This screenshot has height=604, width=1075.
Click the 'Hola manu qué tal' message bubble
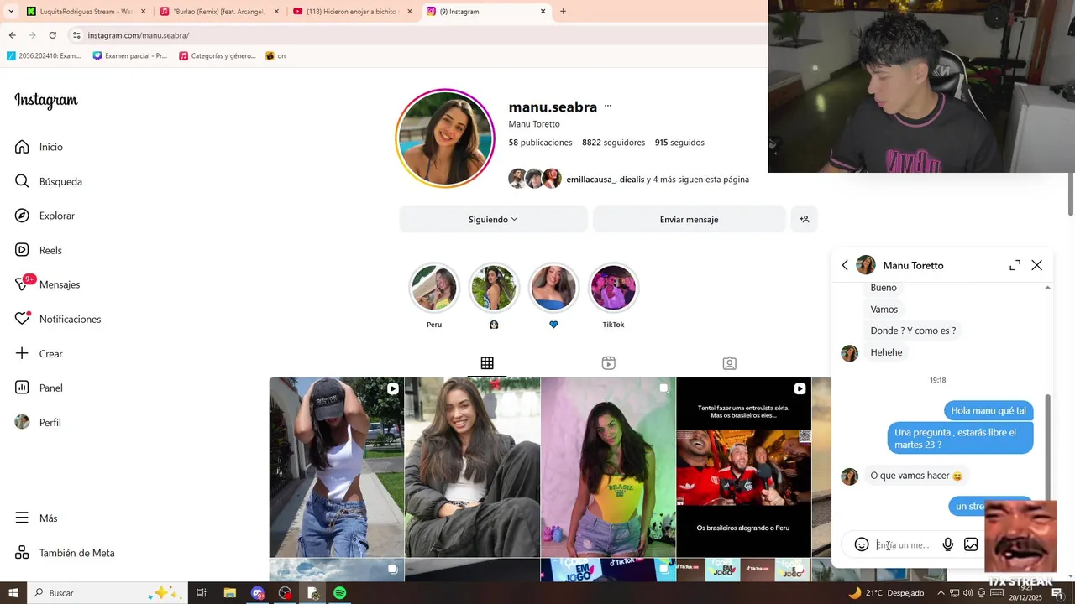[x=988, y=411]
